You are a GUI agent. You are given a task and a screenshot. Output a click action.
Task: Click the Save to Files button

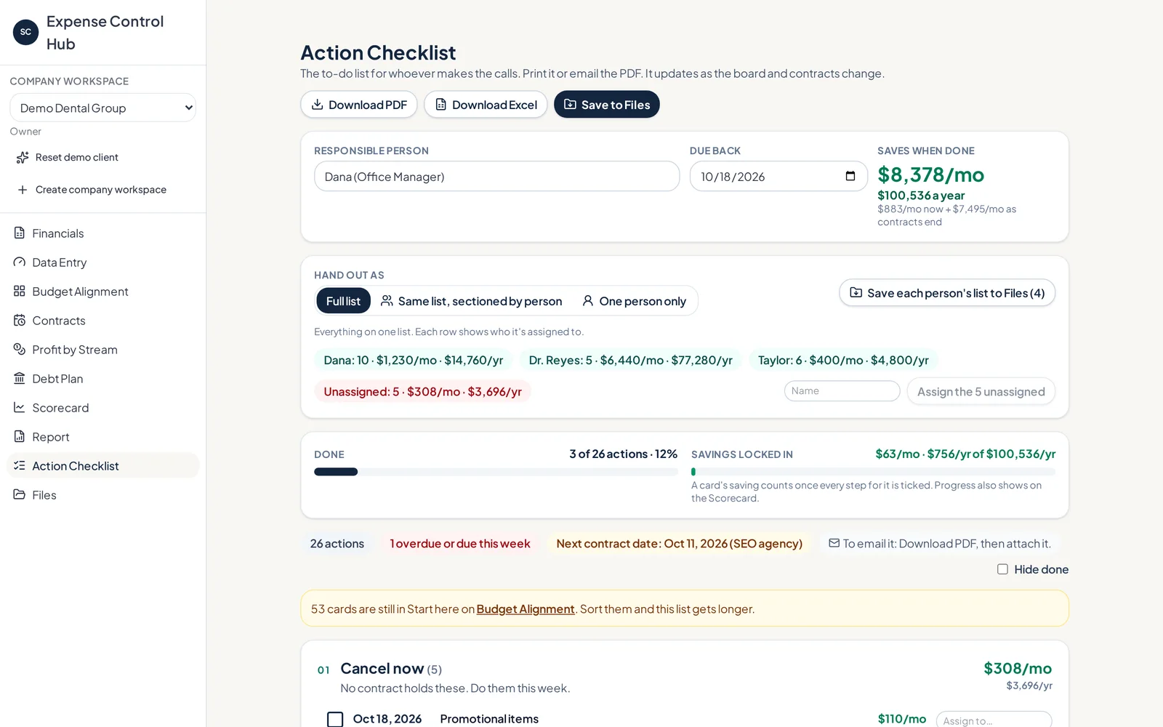[x=607, y=105]
